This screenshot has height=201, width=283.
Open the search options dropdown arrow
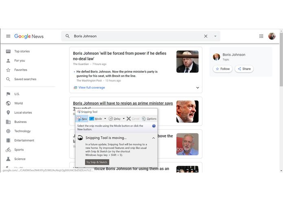tap(215, 36)
